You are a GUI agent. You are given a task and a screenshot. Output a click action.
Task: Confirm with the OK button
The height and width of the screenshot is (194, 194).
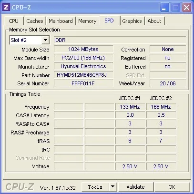pyautogui.click(x=172, y=187)
